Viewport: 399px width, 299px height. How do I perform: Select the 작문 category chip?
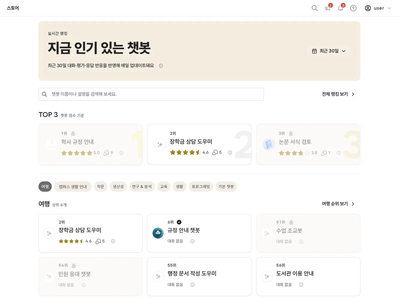point(101,187)
